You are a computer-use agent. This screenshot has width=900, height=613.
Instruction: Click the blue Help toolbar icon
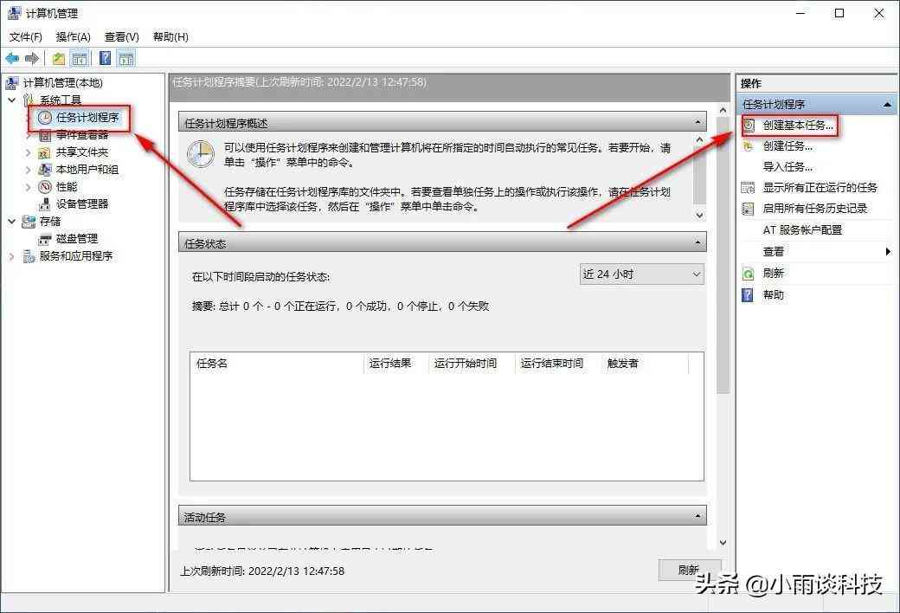[106, 58]
